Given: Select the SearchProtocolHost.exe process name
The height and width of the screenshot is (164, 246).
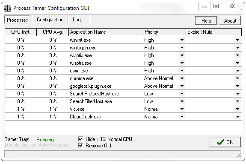Looking at the screenshot, I should tap(95, 94).
